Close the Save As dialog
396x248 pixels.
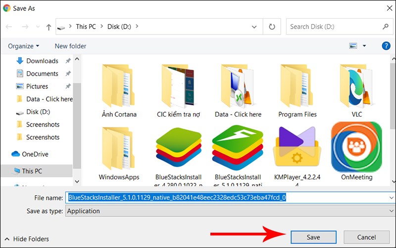(389, 8)
